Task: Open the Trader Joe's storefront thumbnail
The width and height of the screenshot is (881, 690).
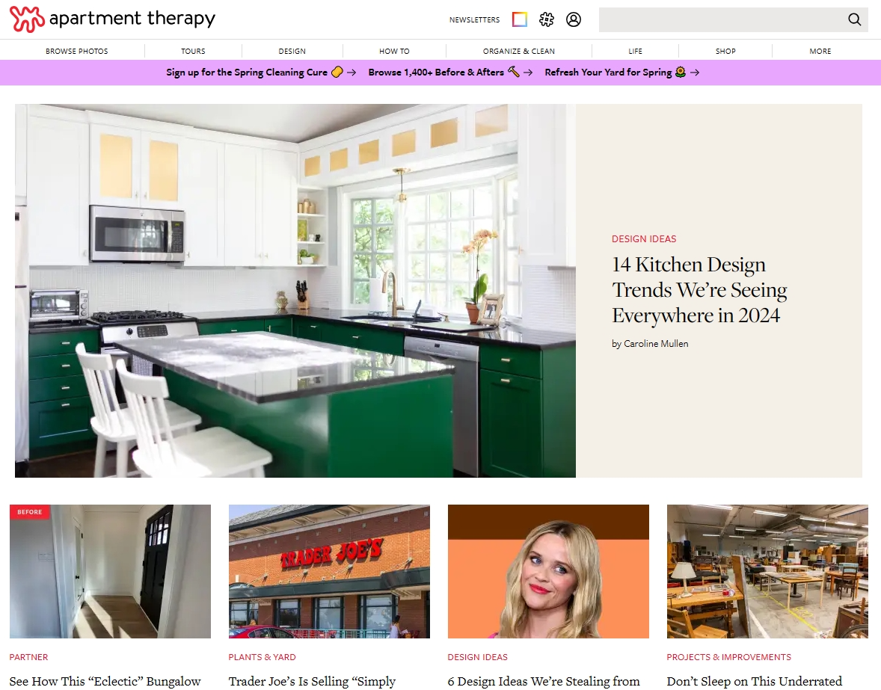Action: (x=329, y=571)
